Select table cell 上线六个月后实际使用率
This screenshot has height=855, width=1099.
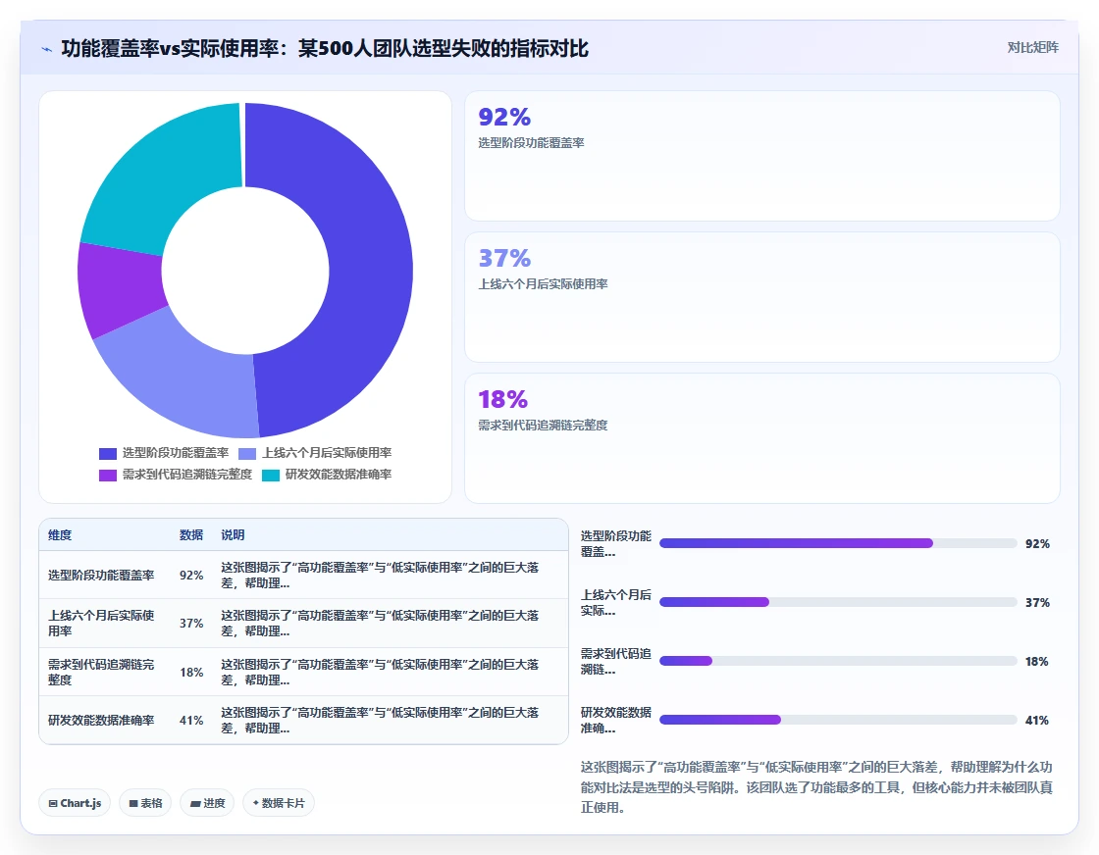point(101,624)
